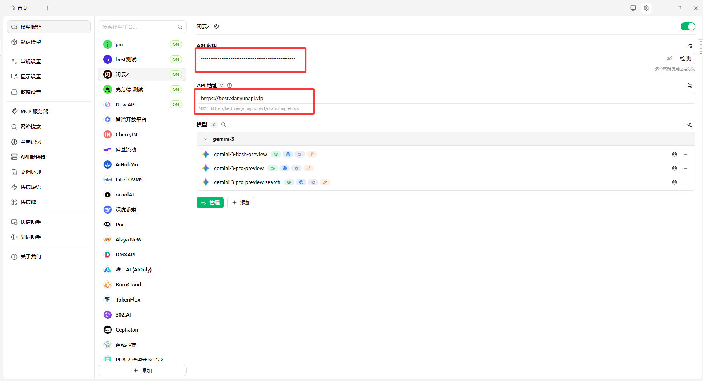Select the CherryIN provider in list
Screen dimensions: 703x381
126,134
